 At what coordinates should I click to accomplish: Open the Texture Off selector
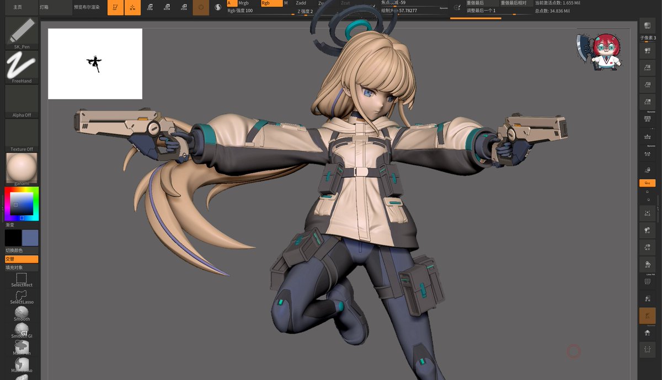[22, 136]
